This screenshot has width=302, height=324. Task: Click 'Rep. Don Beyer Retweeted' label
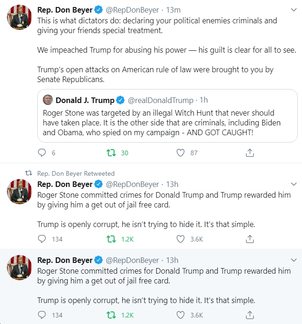pyautogui.click(x=76, y=173)
